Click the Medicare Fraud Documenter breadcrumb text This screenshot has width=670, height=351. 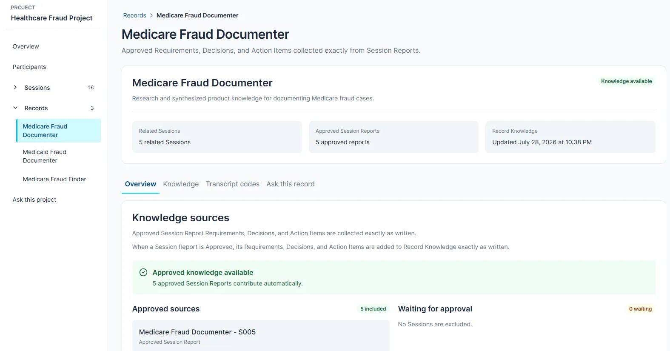tap(197, 15)
